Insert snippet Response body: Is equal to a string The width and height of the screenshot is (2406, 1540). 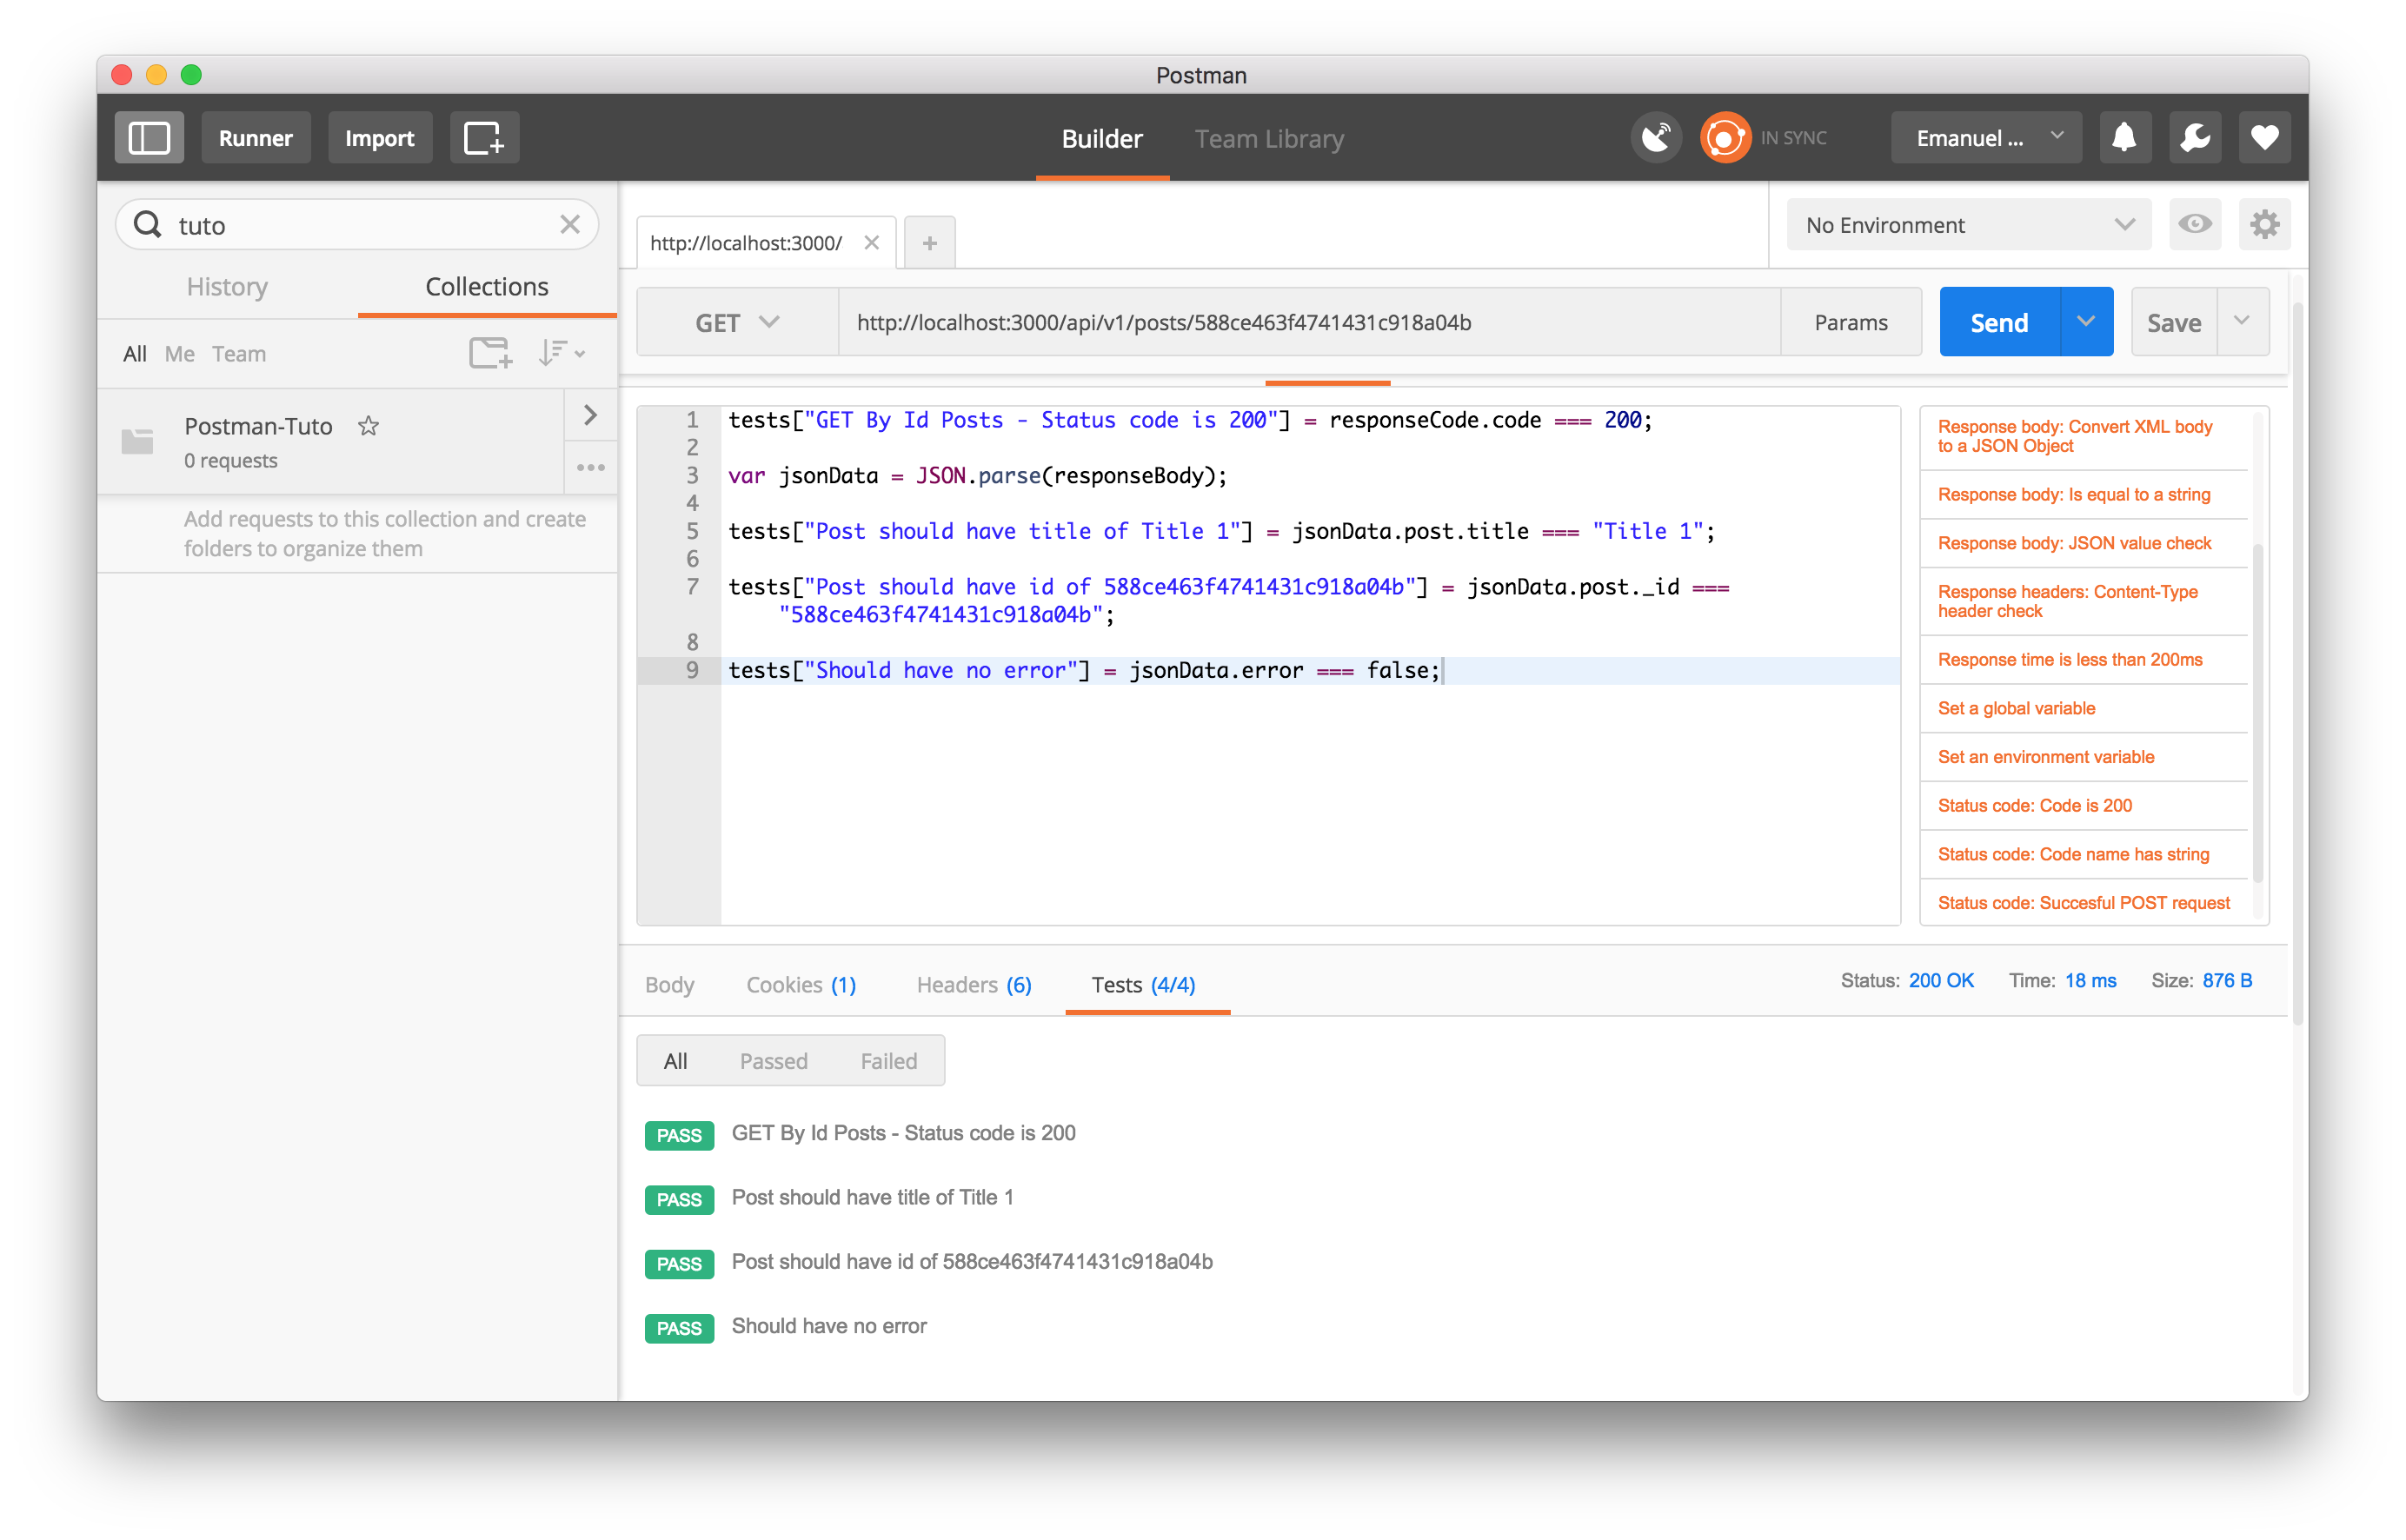click(x=2084, y=495)
